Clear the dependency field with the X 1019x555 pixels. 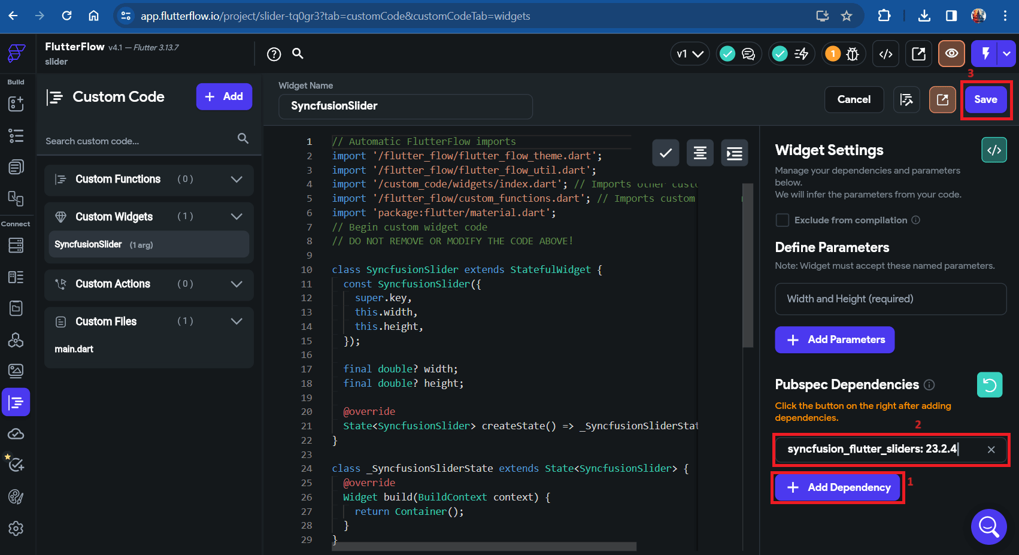point(991,450)
